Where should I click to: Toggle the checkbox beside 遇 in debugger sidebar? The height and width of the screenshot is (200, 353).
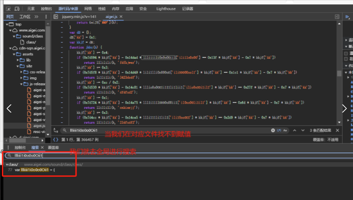[346, 54]
